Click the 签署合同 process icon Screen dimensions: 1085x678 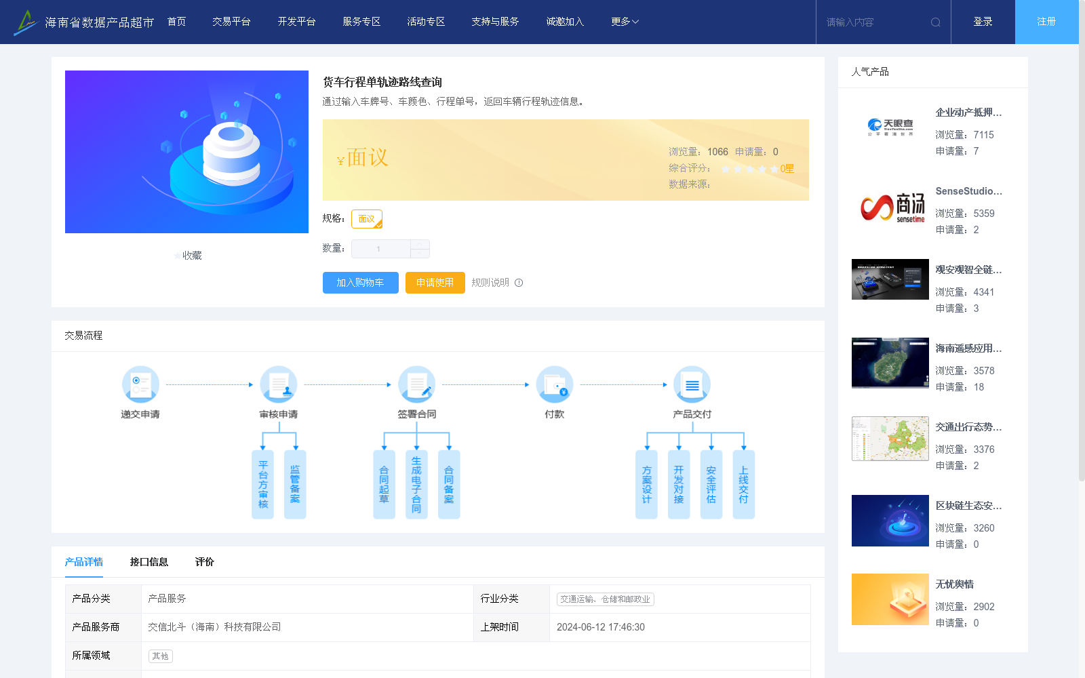(417, 384)
